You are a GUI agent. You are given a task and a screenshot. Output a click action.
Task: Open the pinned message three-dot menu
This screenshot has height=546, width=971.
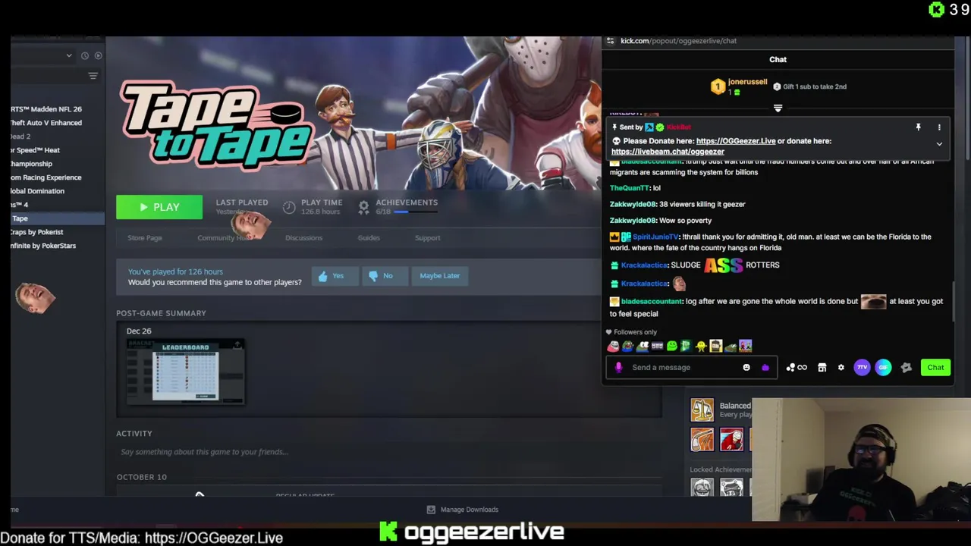pyautogui.click(x=939, y=127)
